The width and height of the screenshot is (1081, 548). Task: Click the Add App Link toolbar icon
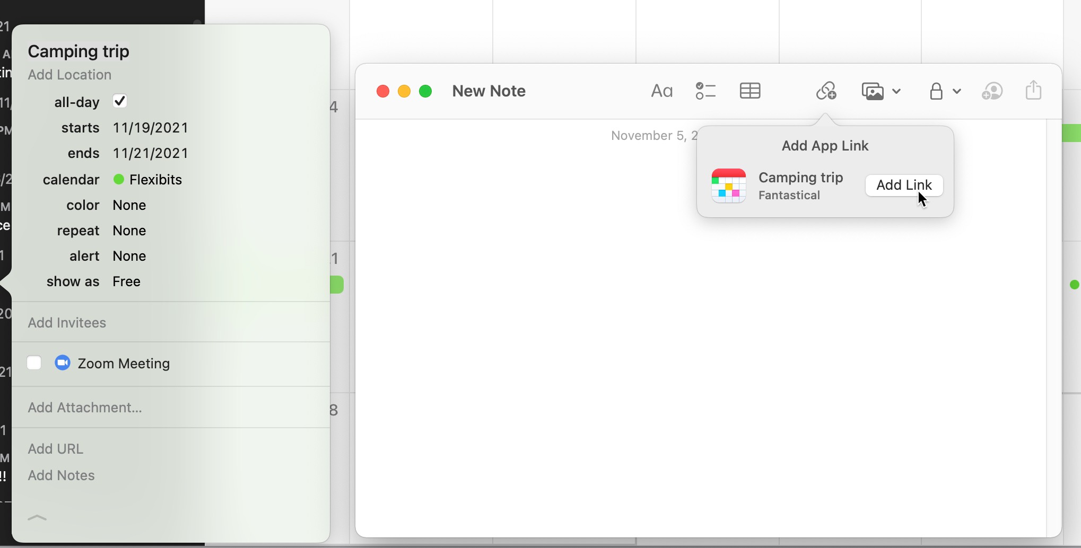tap(826, 91)
